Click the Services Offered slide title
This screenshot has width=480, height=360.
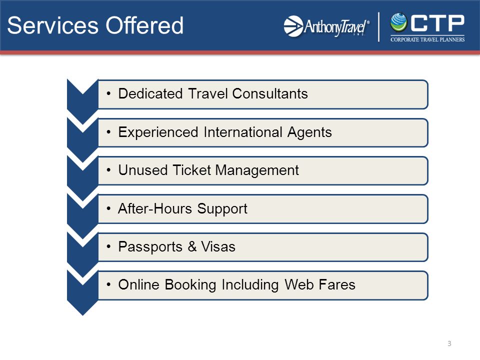(x=95, y=25)
